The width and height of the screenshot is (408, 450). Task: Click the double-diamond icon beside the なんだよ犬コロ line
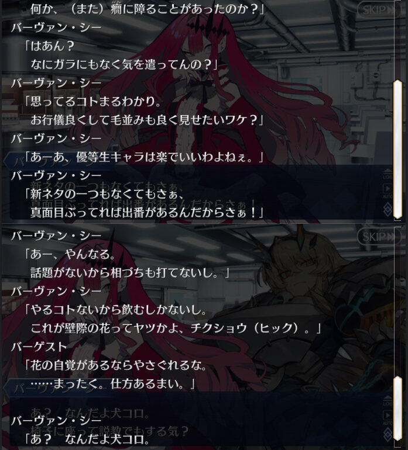pos(388,435)
